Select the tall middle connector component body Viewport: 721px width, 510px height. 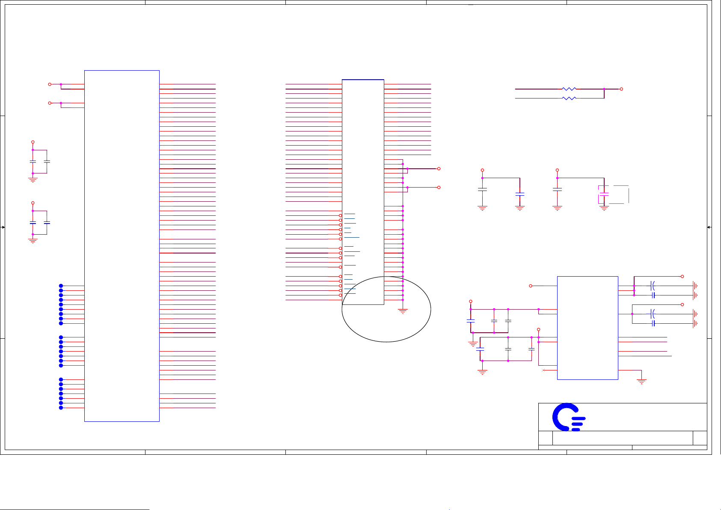(363, 192)
